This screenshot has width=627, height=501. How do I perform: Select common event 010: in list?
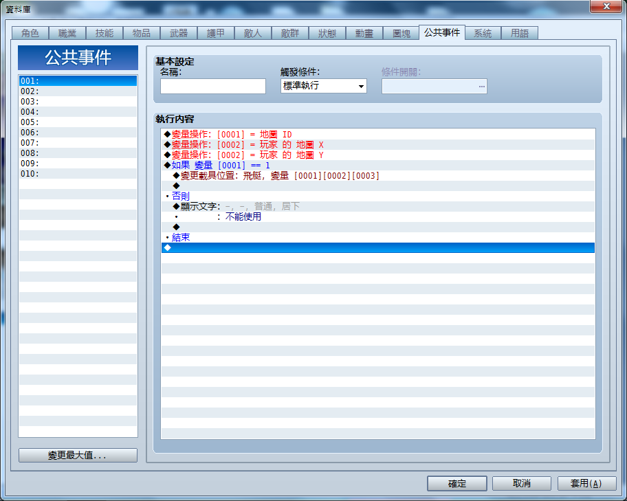(78, 174)
